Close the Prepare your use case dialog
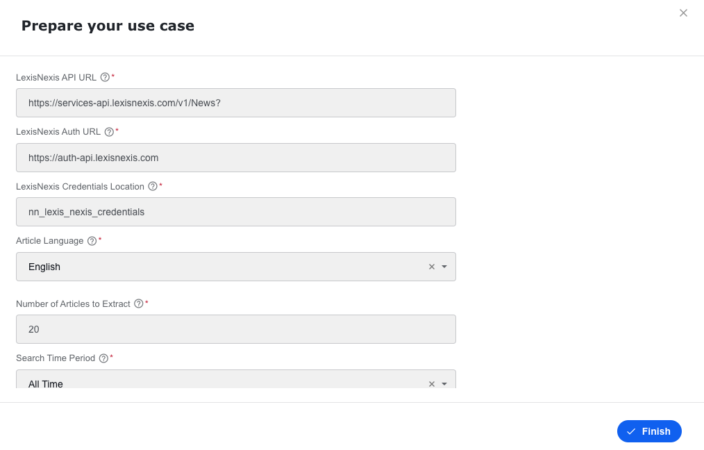The height and width of the screenshot is (450, 704). tap(683, 13)
